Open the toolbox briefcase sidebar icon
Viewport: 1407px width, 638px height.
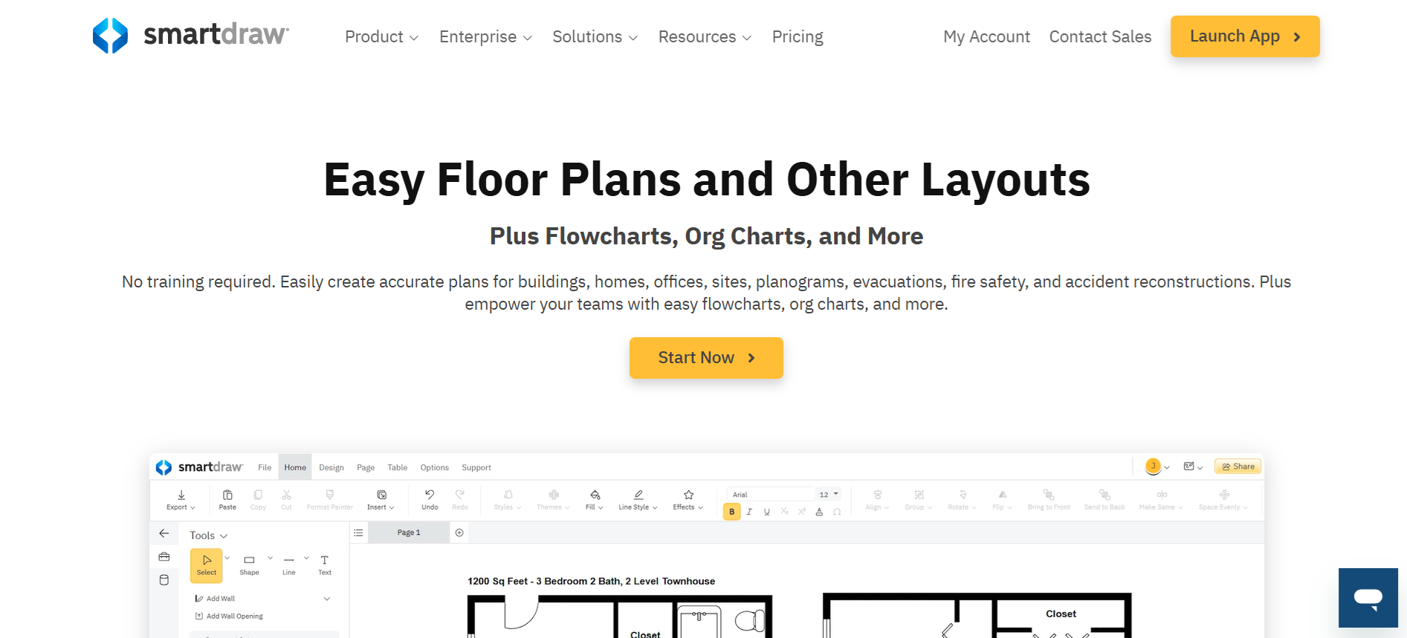point(164,556)
